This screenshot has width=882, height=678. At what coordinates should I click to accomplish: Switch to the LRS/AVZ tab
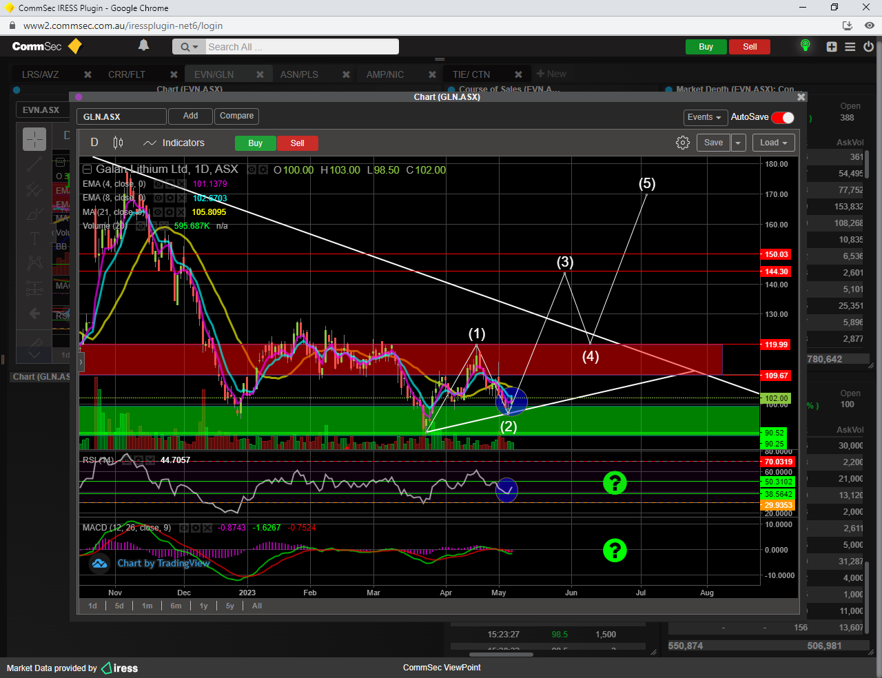coord(41,74)
